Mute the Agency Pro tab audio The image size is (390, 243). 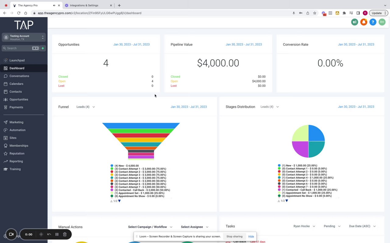tap(54, 5)
